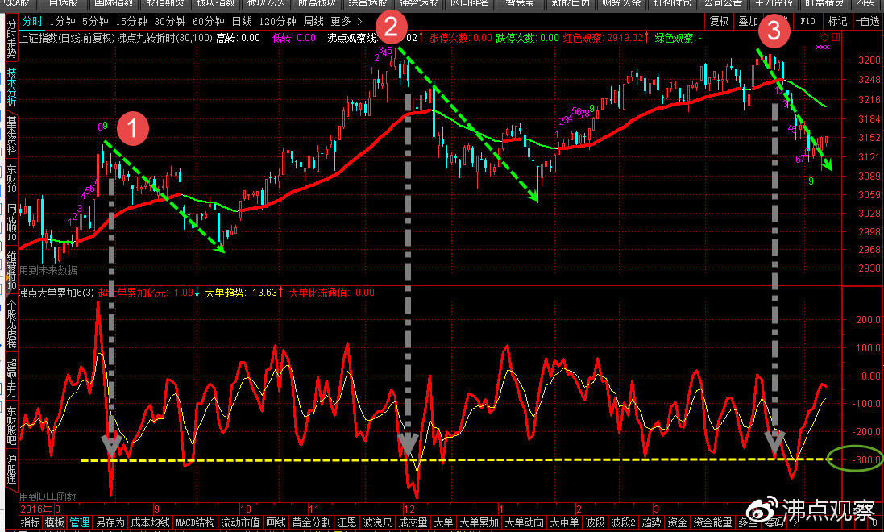The width and height of the screenshot is (884, 532).
Task: Click the green ellipse around -300.0
Action: pos(855,459)
